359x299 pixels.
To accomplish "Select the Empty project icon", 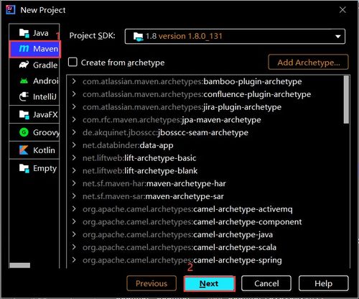I will pyautogui.click(x=24, y=168).
